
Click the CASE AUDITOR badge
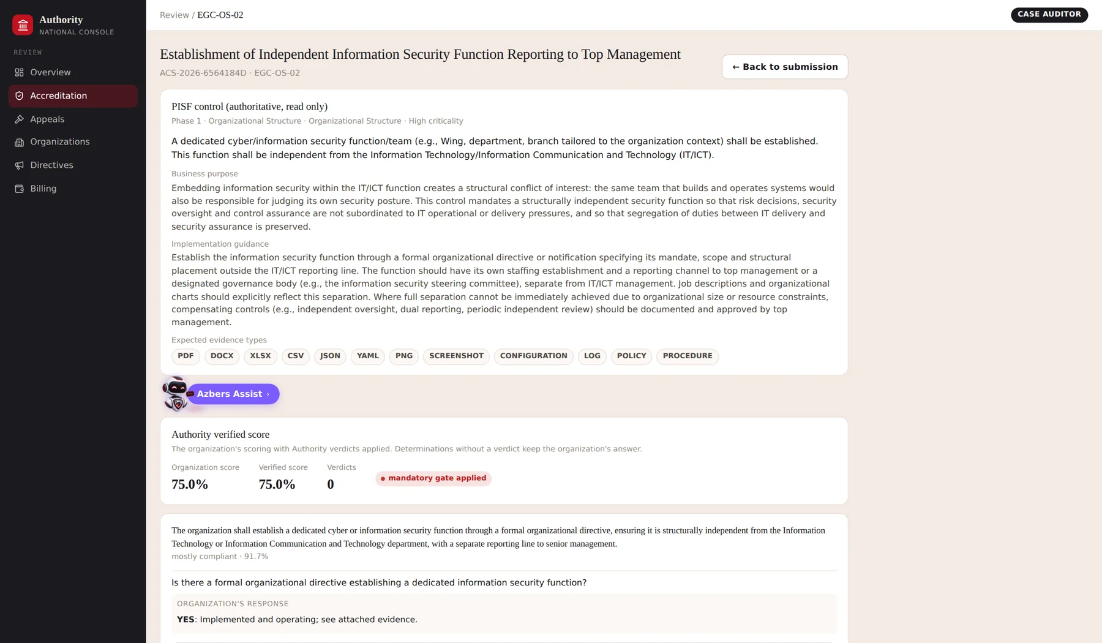coord(1049,14)
